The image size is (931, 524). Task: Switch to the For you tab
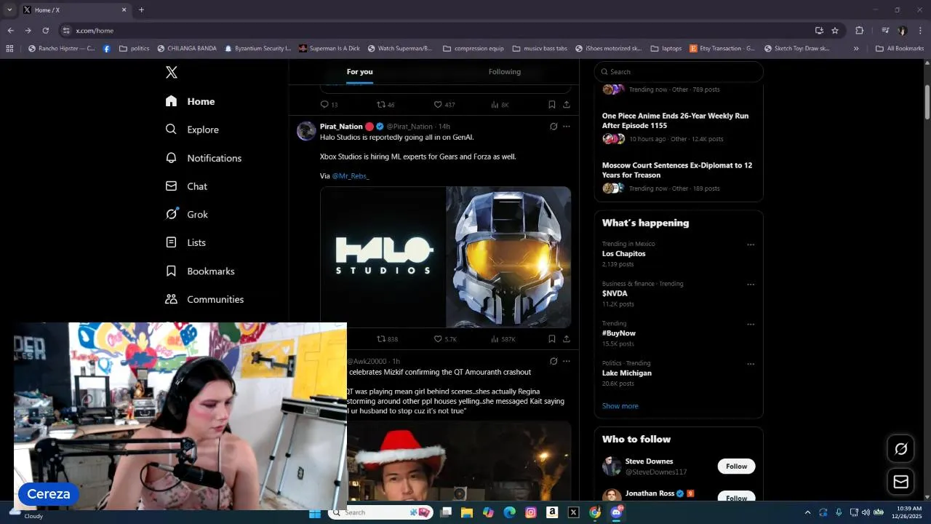[x=359, y=71]
